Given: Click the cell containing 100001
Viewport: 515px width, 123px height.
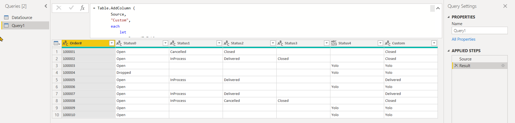Looking at the screenshot, I should [x=88, y=52].
